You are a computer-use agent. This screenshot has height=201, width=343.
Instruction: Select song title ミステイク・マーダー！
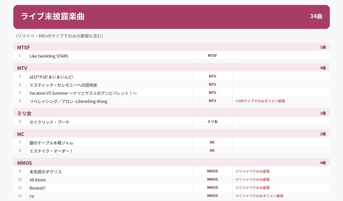[51, 151]
